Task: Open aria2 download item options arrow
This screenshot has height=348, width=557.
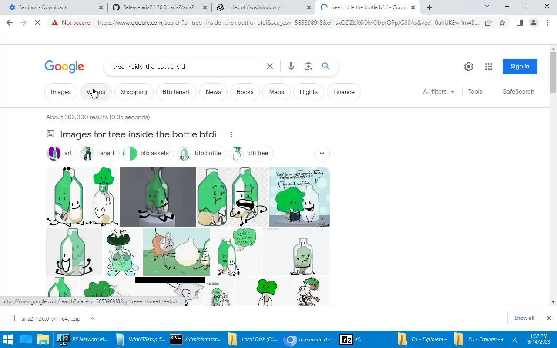Action: pos(93,318)
